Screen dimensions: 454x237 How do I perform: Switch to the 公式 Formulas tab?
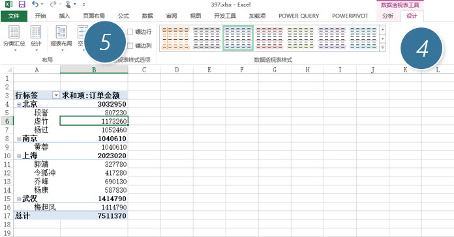(x=124, y=16)
